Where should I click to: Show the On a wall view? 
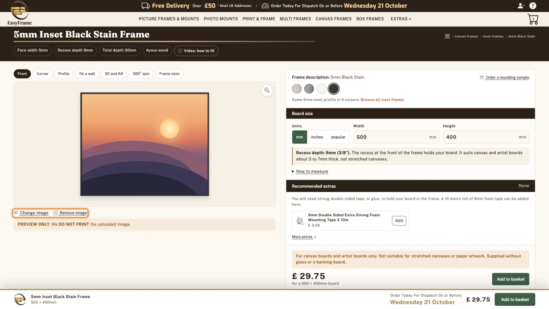[x=87, y=74]
